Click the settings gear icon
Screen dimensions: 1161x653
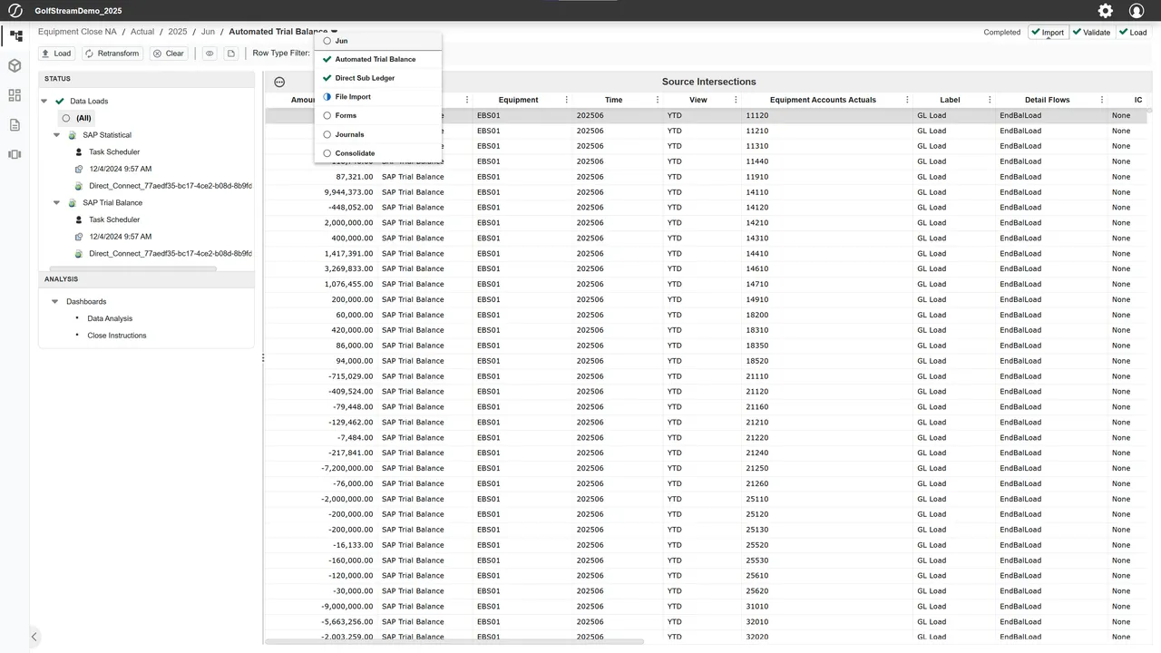coord(1105,11)
